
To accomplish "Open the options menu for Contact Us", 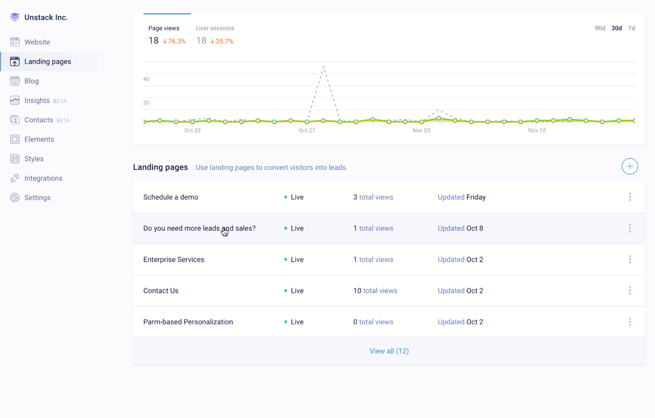I will 630,291.
